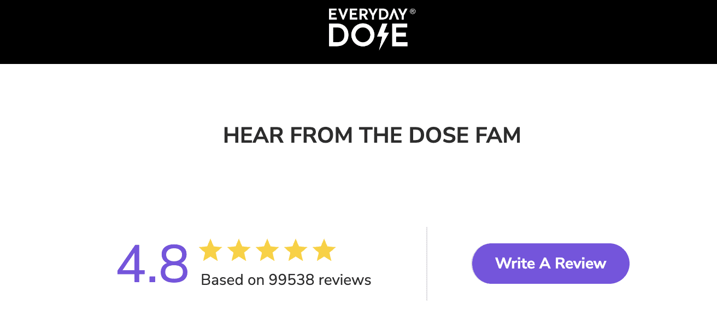Click the vertical divider beside the rating

pyautogui.click(x=426, y=264)
